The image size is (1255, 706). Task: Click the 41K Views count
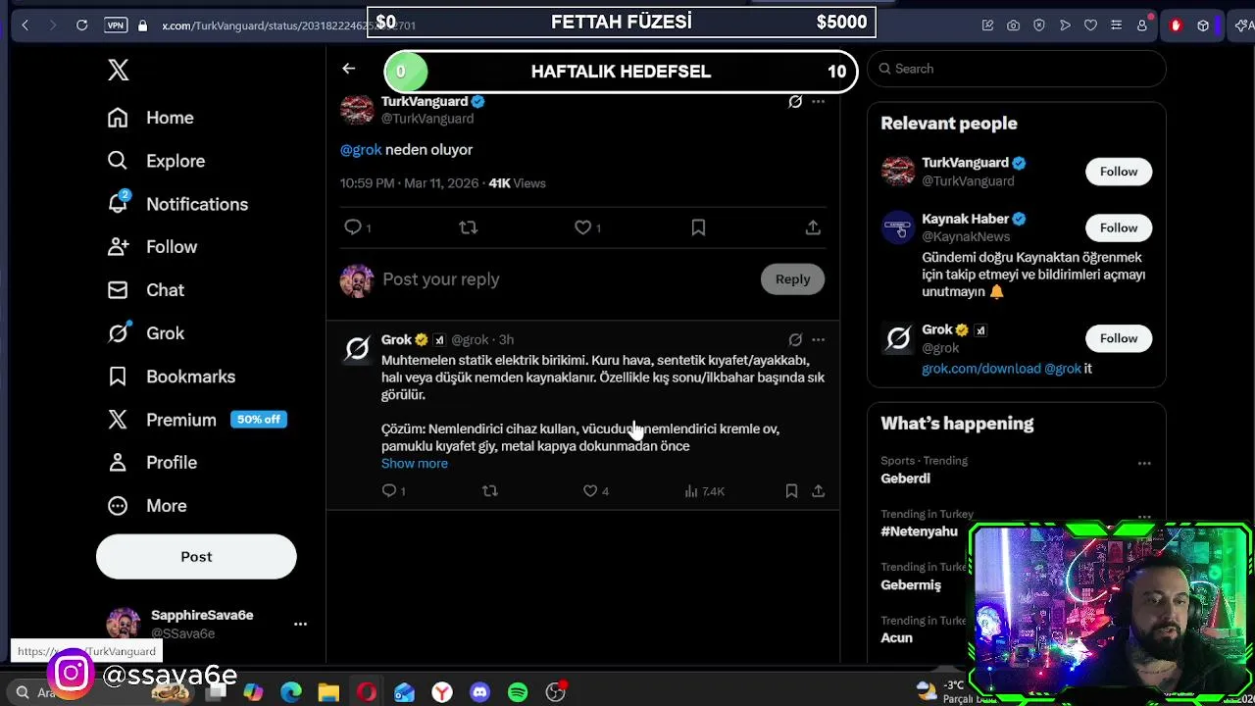[x=517, y=183]
